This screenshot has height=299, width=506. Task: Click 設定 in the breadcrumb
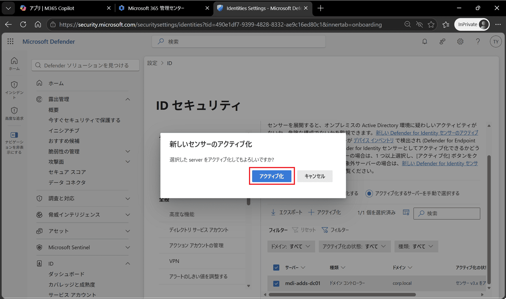pyautogui.click(x=152, y=63)
